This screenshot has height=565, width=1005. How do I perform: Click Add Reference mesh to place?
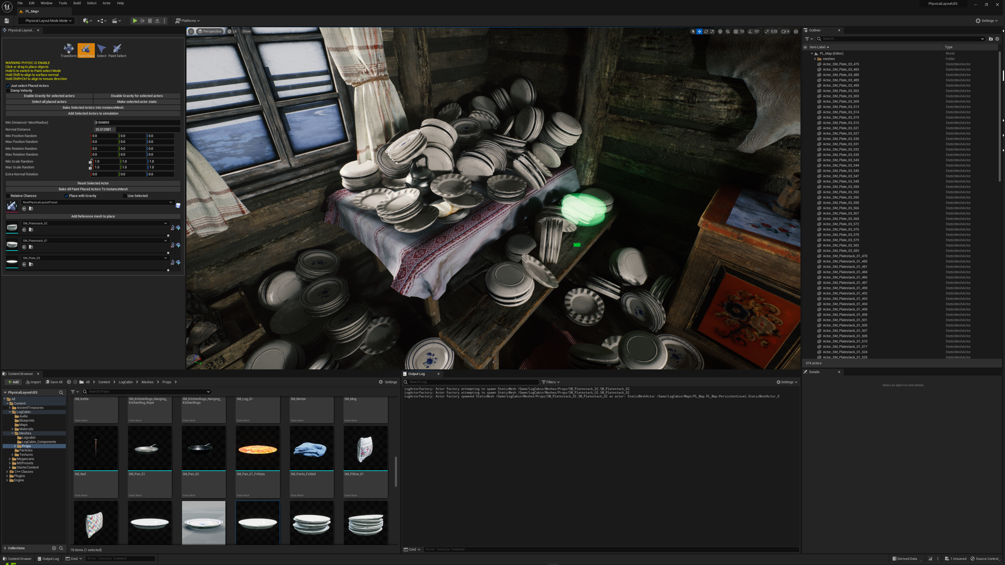[x=93, y=216]
